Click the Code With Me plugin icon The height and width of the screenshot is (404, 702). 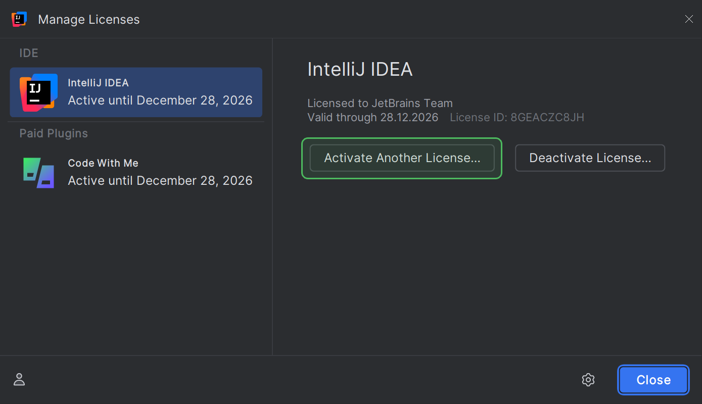click(38, 173)
